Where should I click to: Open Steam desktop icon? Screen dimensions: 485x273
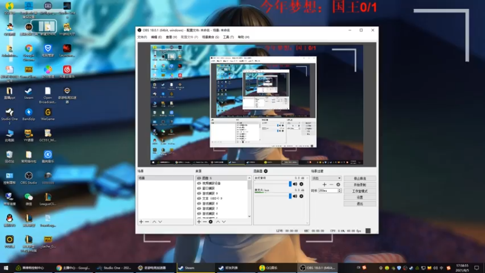click(x=28, y=93)
